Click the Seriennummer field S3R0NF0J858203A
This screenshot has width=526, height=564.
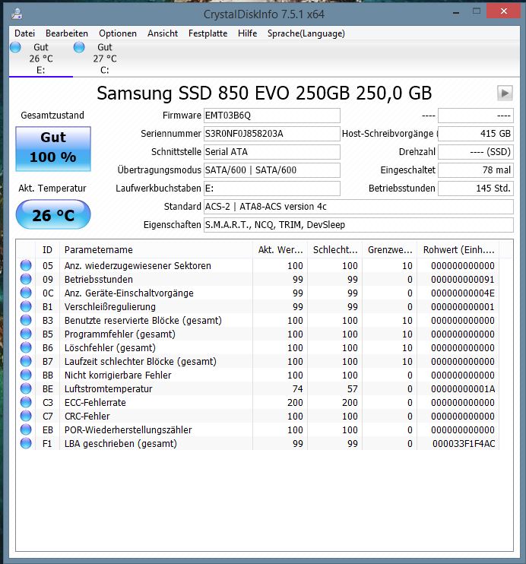tap(271, 134)
